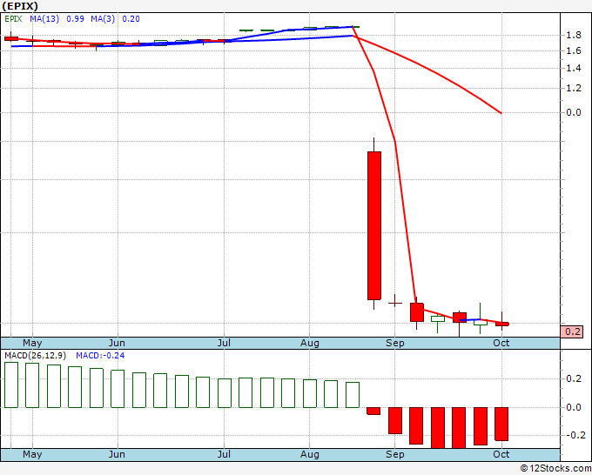
Task: Click the MACD:-0.24 value label
Action: coord(100,356)
